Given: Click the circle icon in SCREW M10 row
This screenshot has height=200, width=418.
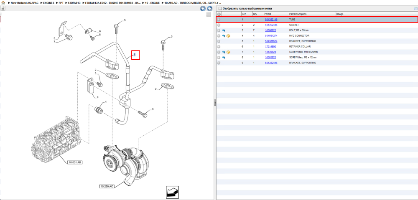Looking at the screenshot, I should [219, 52].
